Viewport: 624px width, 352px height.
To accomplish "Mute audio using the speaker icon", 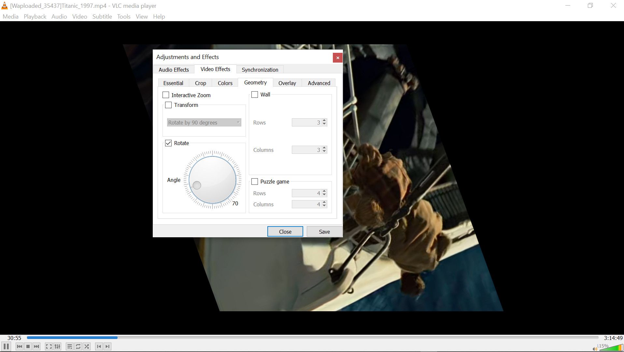I will pos(595,349).
